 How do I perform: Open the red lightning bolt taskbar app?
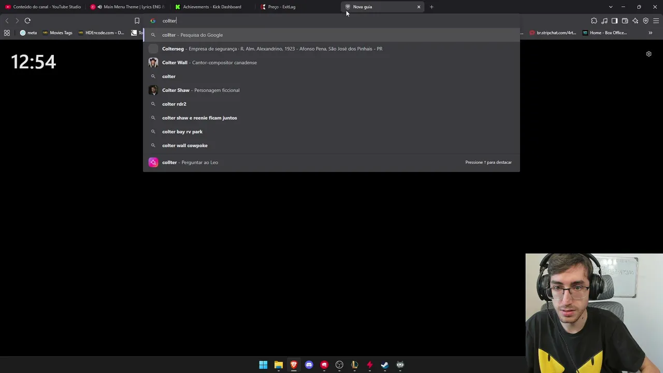pyautogui.click(x=370, y=365)
